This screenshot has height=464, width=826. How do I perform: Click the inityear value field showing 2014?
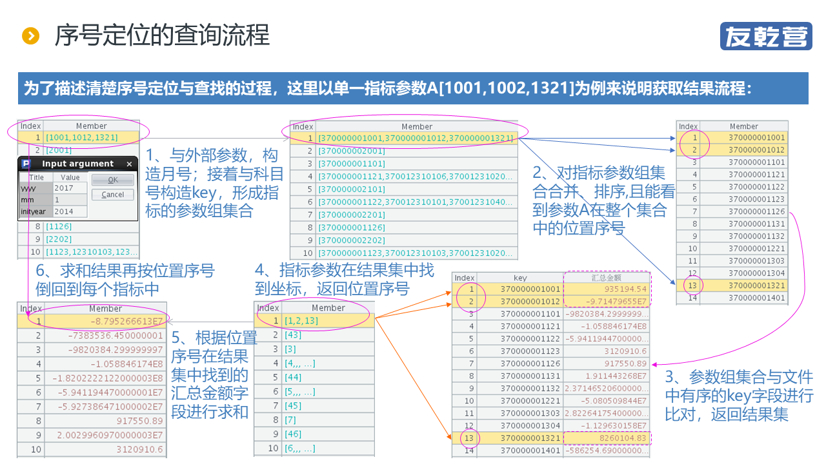tap(70, 211)
